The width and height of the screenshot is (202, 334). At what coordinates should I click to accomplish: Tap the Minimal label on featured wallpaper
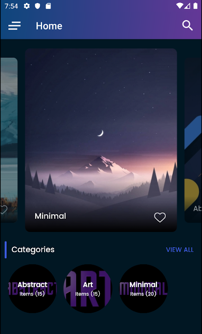pos(50,216)
